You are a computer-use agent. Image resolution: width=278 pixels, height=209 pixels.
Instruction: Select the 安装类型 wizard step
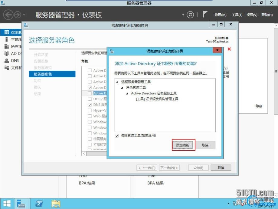41,61
